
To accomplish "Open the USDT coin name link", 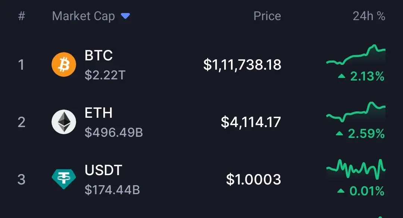I will tap(103, 170).
